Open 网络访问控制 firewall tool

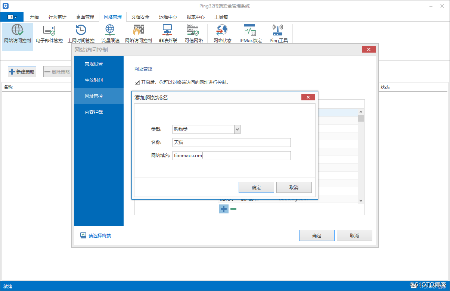(139, 34)
